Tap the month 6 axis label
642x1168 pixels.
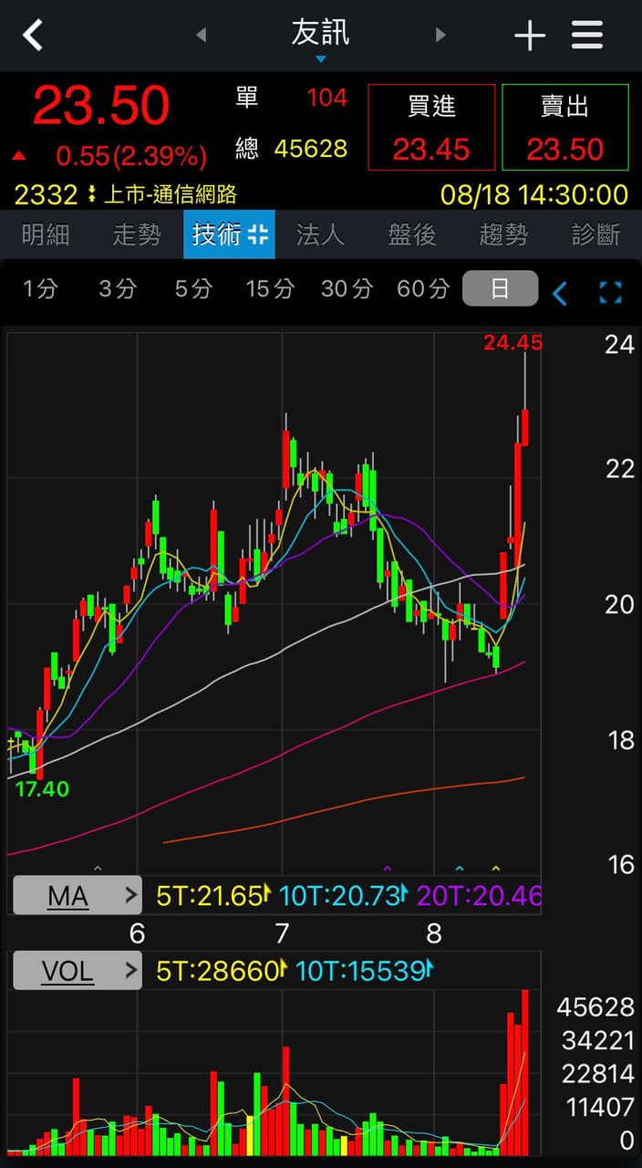tap(138, 933)
